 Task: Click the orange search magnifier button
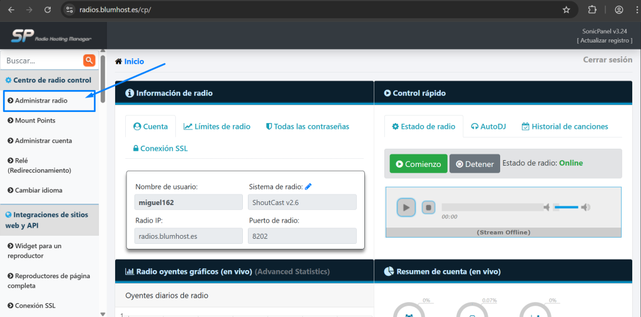coord(89,61)
